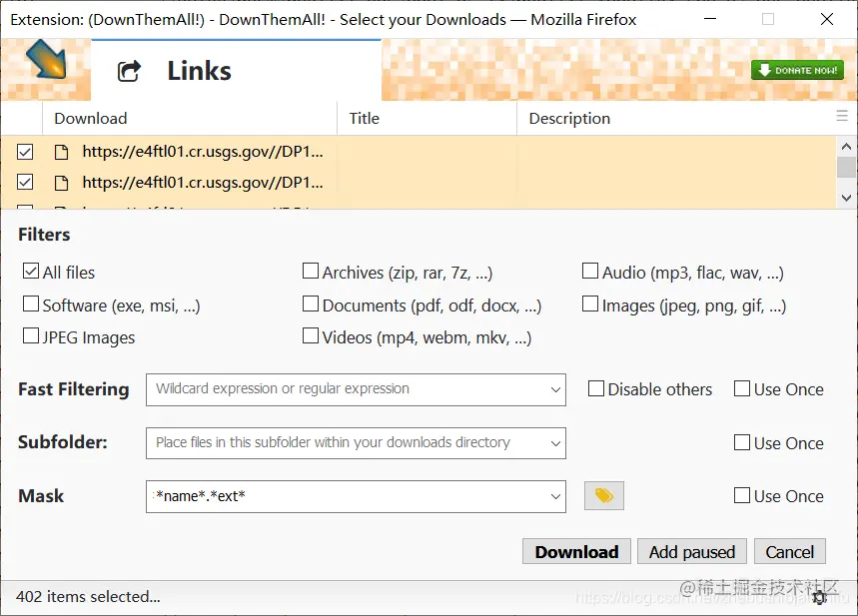This screenshot has width=858, height=616.
Task: Select the Links tab
Action: coord(236,70)
